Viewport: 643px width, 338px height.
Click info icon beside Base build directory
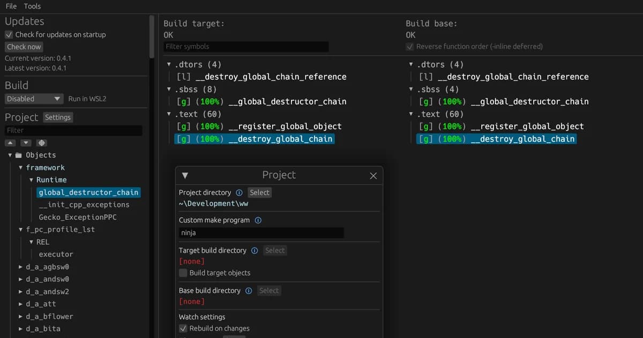249,291
